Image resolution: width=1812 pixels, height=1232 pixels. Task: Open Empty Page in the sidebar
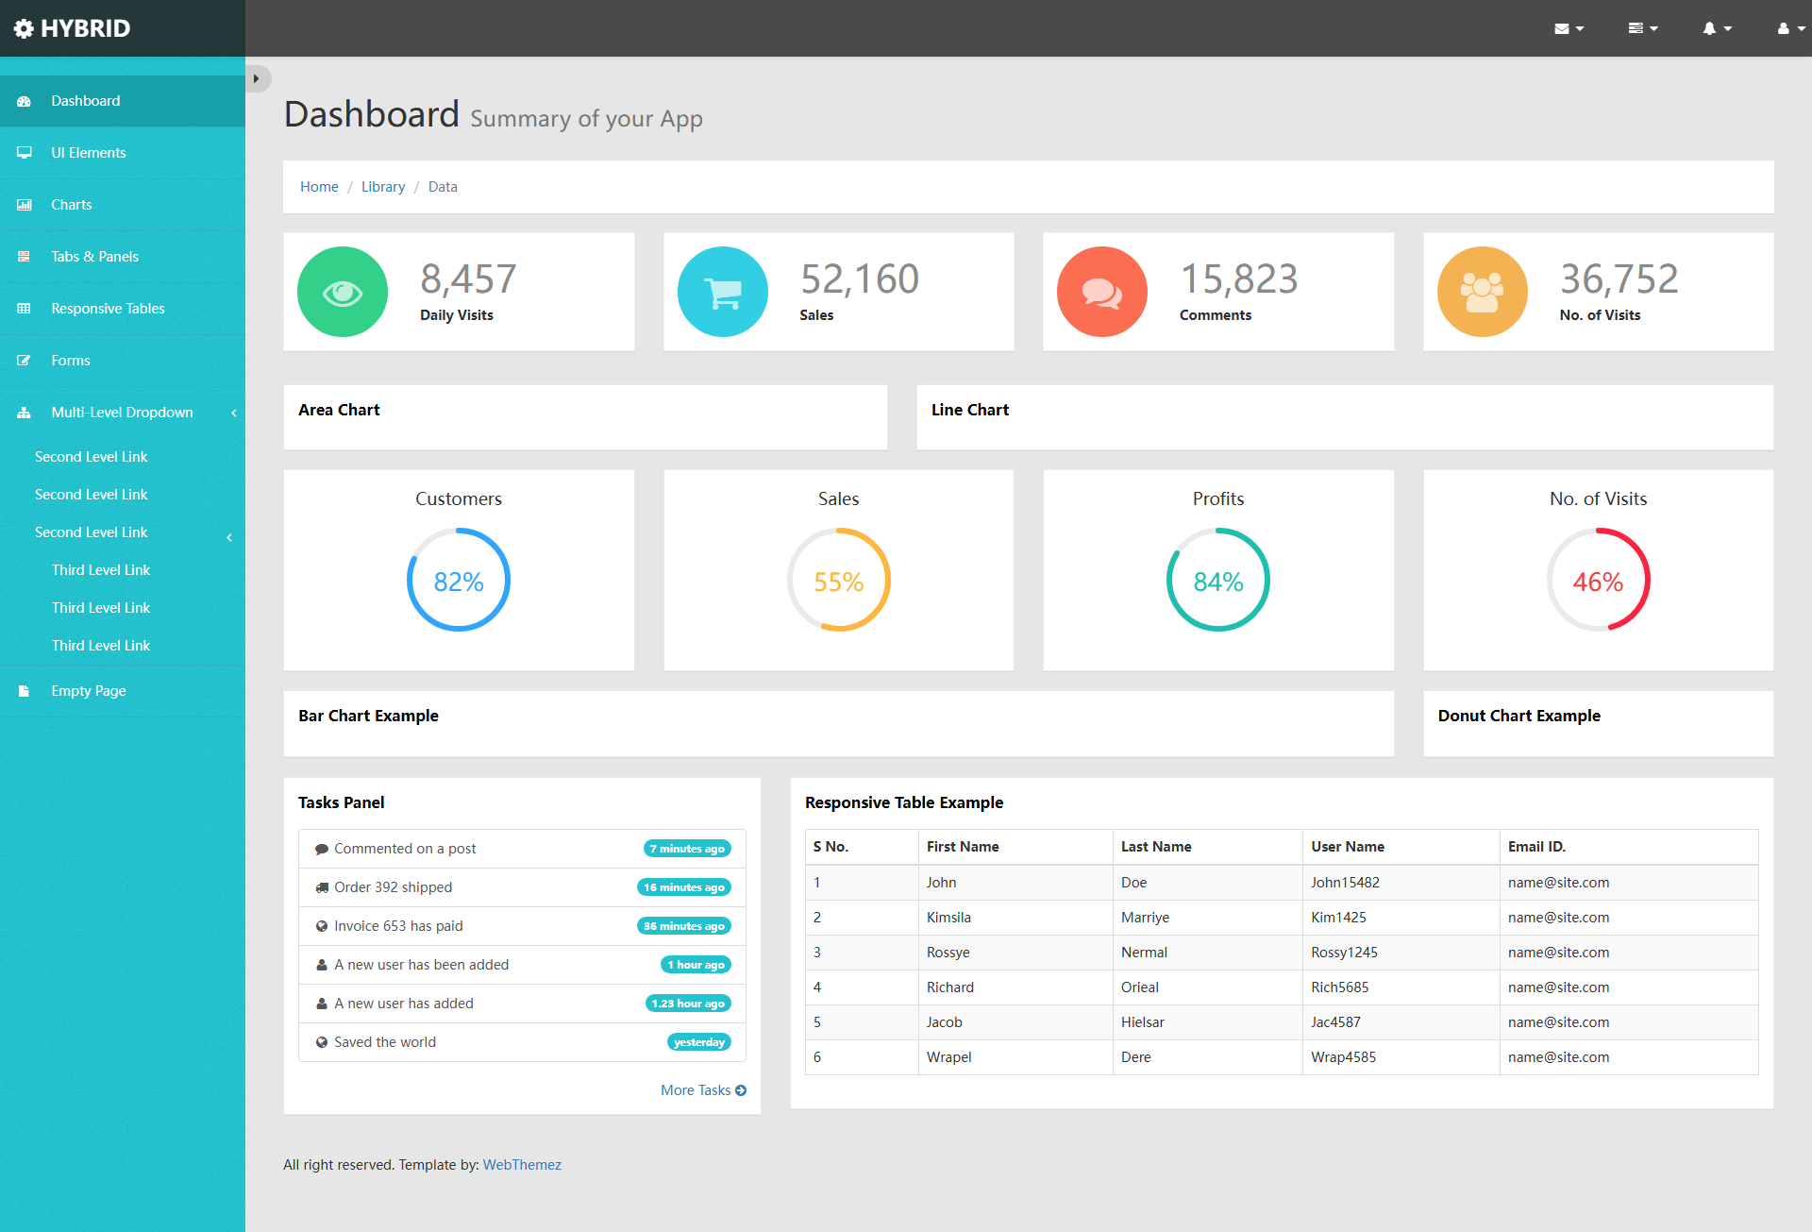tap(123, 691)
